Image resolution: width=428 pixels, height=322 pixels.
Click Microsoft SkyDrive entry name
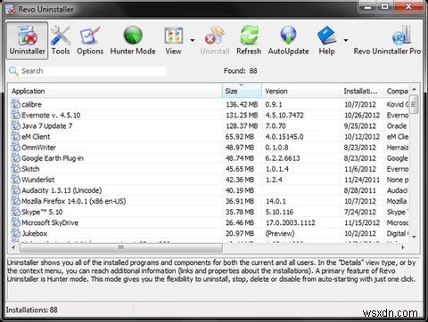pyautogui.click(x=50, y=222)
